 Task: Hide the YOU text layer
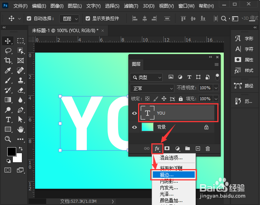click(x=134, y=113)
